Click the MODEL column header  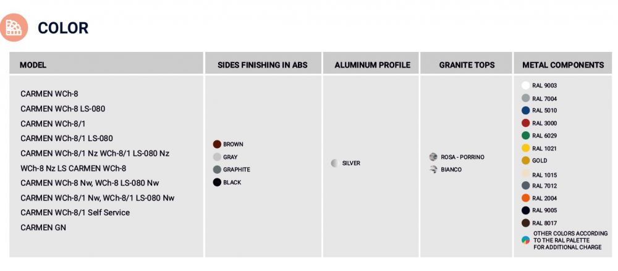pyautogui.click(x=33, y=65)
